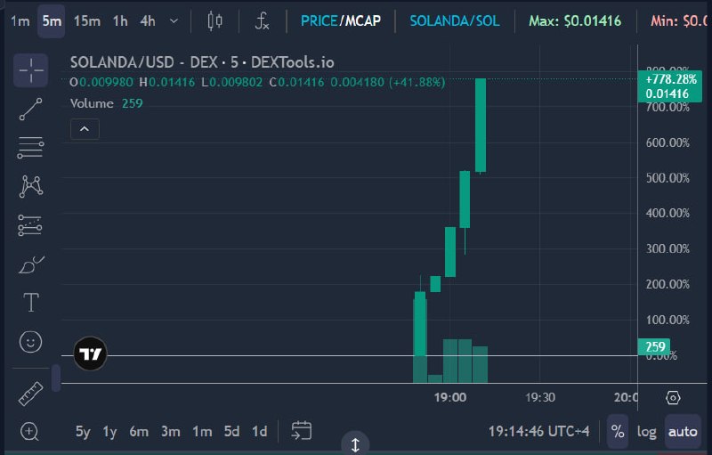Select the ruler measure tool

(30, 394)
